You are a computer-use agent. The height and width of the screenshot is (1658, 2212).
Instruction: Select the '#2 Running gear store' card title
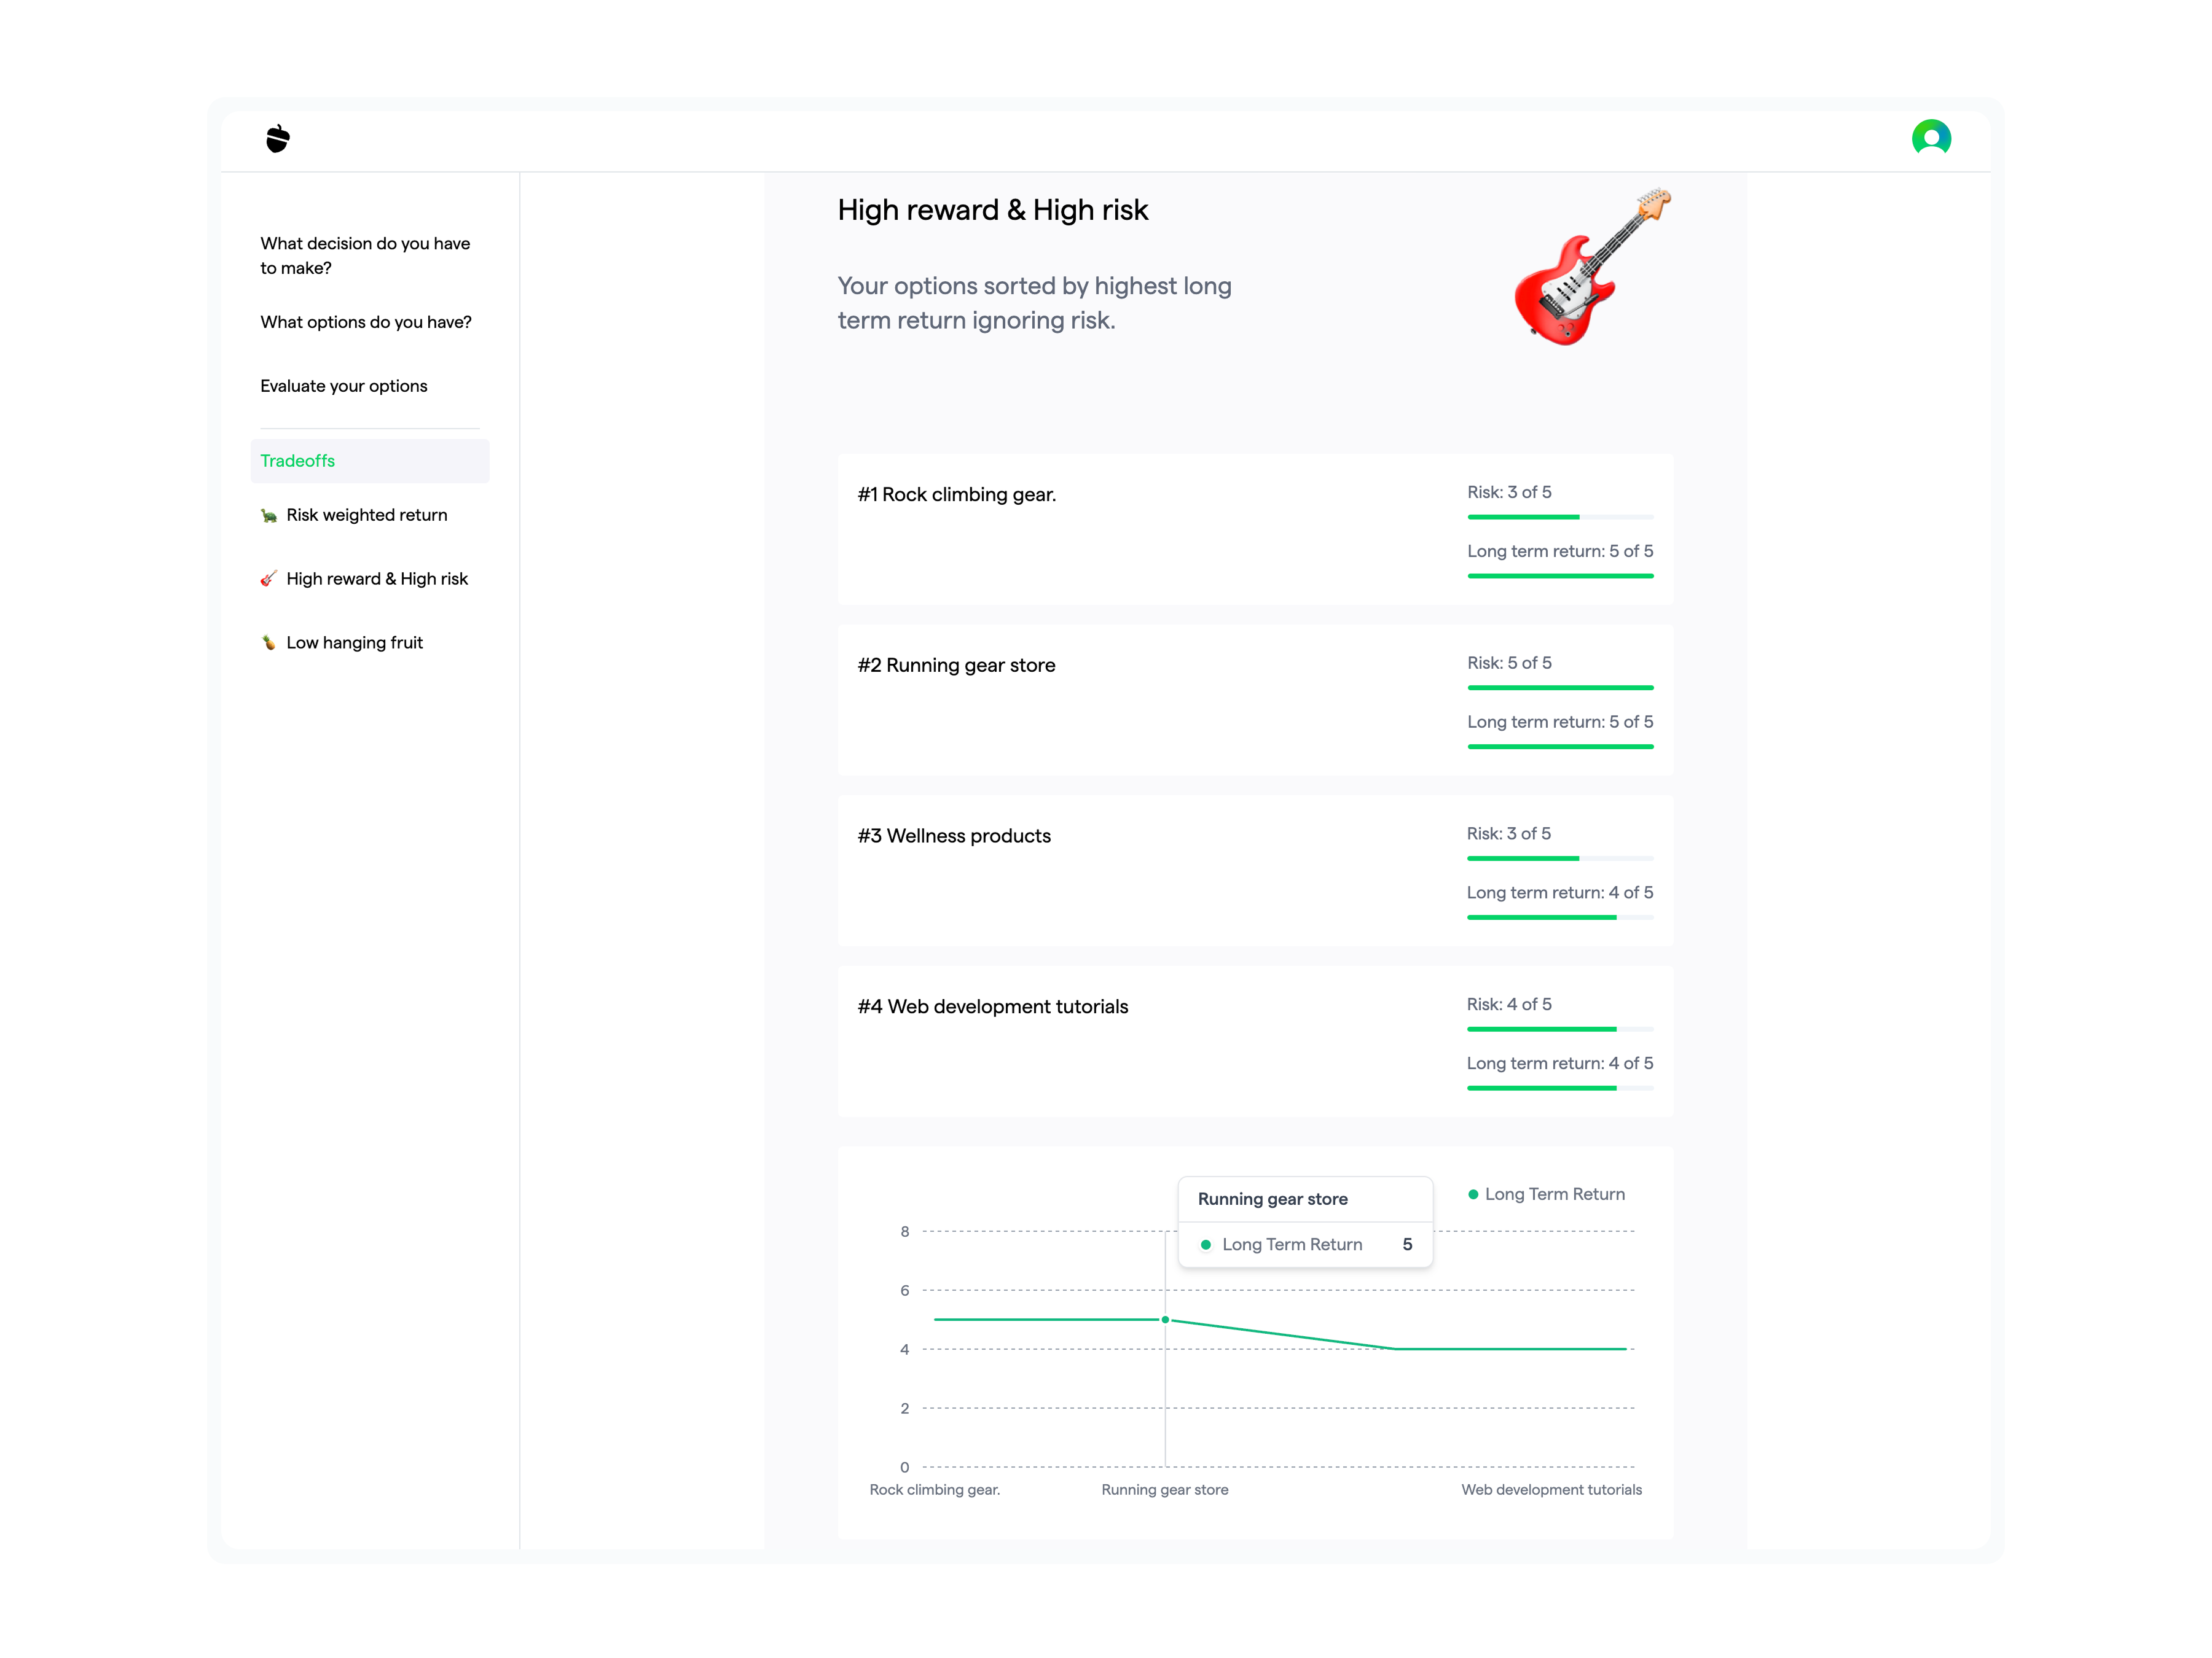[956, 666]
